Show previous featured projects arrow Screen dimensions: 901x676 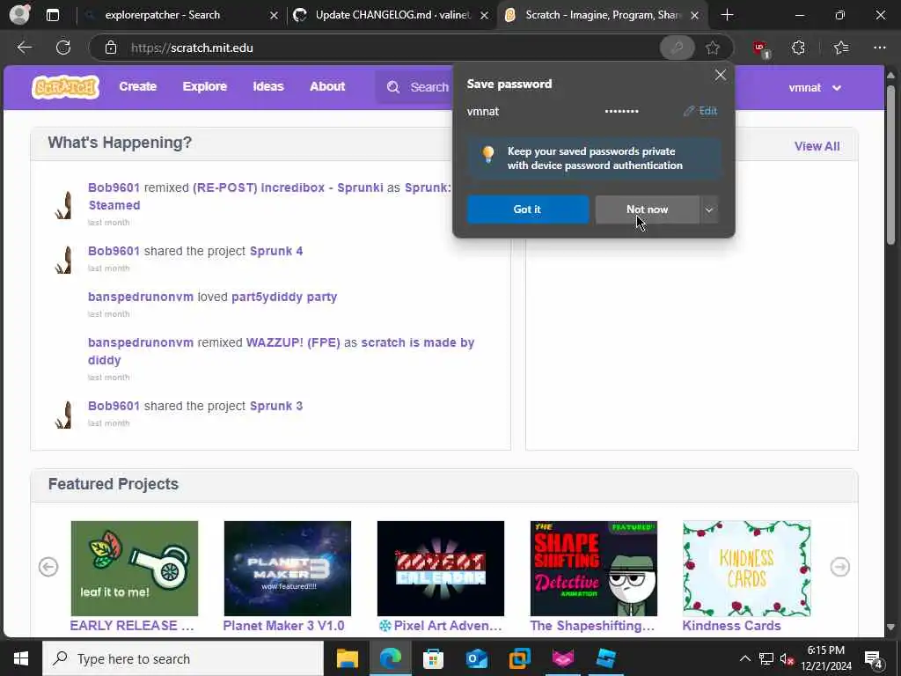(48, 567)
